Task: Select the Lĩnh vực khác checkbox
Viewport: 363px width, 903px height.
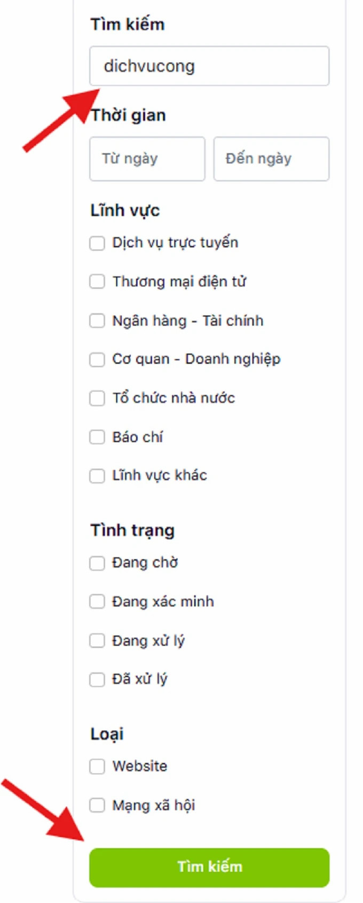Action: 97,476
